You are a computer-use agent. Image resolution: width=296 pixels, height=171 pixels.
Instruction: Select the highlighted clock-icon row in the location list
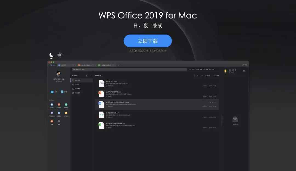tap(82, 80)
